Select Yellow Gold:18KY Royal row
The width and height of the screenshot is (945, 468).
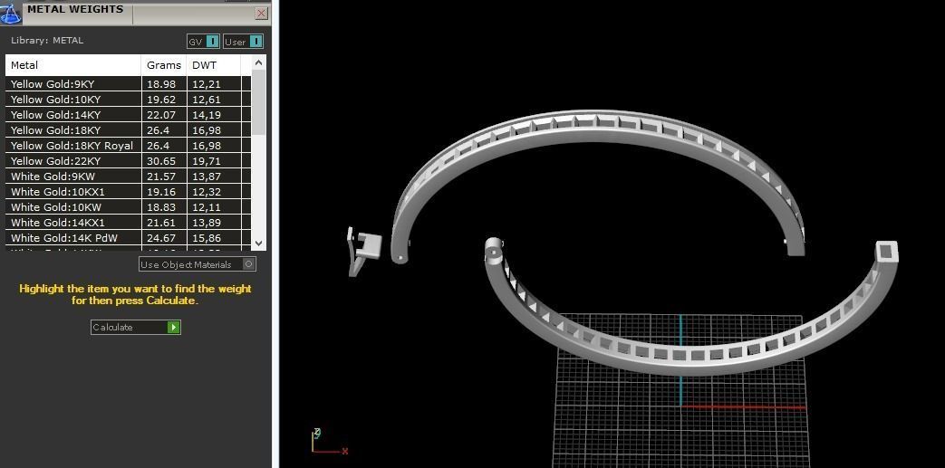(x=128, y=146)
